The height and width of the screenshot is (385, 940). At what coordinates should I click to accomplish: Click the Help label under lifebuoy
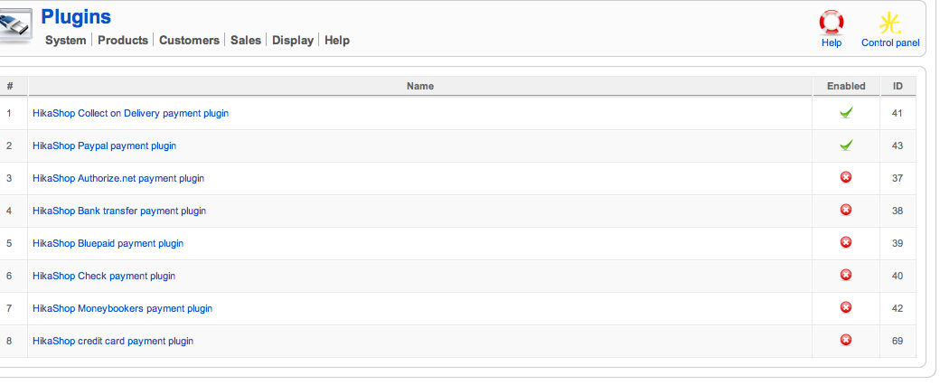pyautogui.click(x=831, y=42)
